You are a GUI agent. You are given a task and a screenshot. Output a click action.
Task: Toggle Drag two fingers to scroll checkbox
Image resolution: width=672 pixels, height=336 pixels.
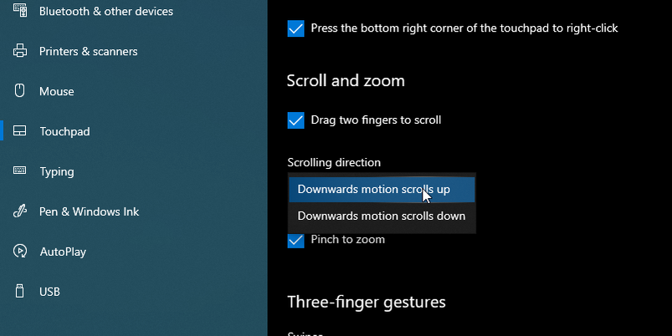click(295, 120)
